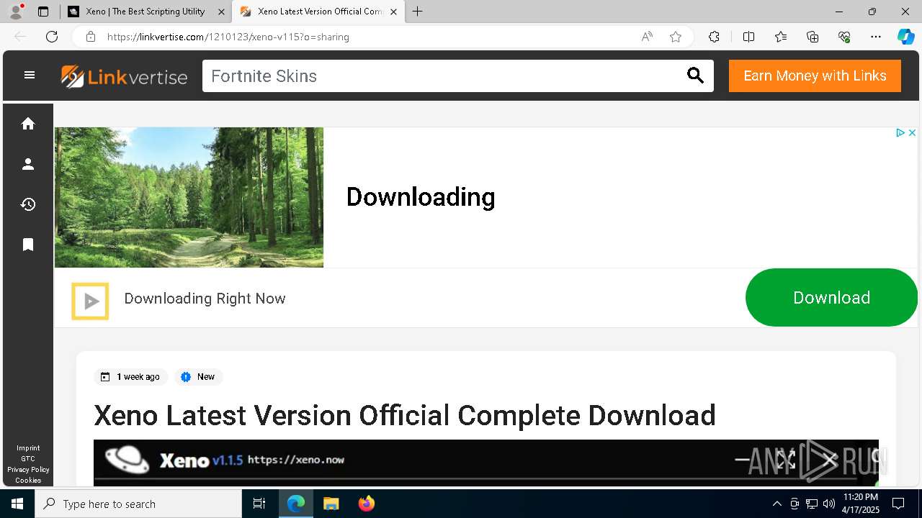Click the taskbar search box

[x=138, y=504]
